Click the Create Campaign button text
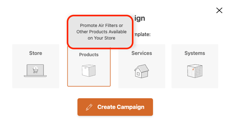232x129 pixels. (121, 107)
